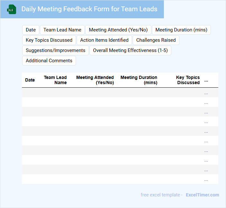Image resolution: width=226 pixels, height=208 pixels.
Task: Click Key Topics Discussed column header
Action: 188,80
